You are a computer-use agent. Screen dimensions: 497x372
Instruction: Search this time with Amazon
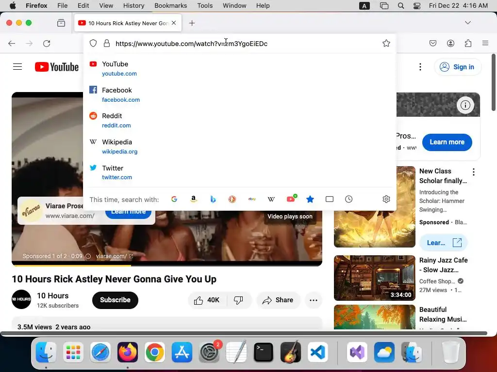click(193, 199)
